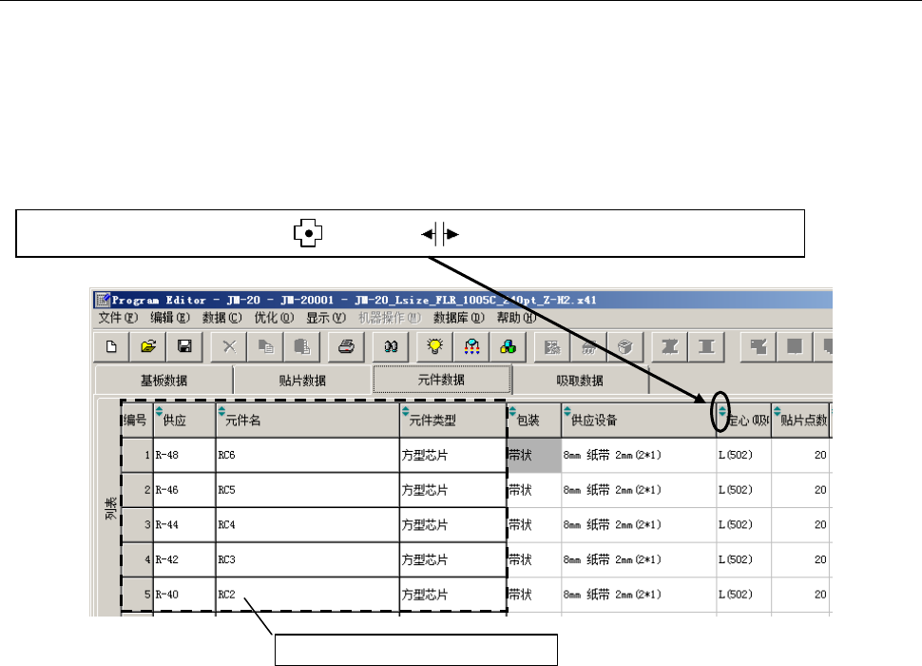The image size is (922, 666).
Task: Click the highlighted 带状 cell in row 1
Action: (x=534, y=455)
